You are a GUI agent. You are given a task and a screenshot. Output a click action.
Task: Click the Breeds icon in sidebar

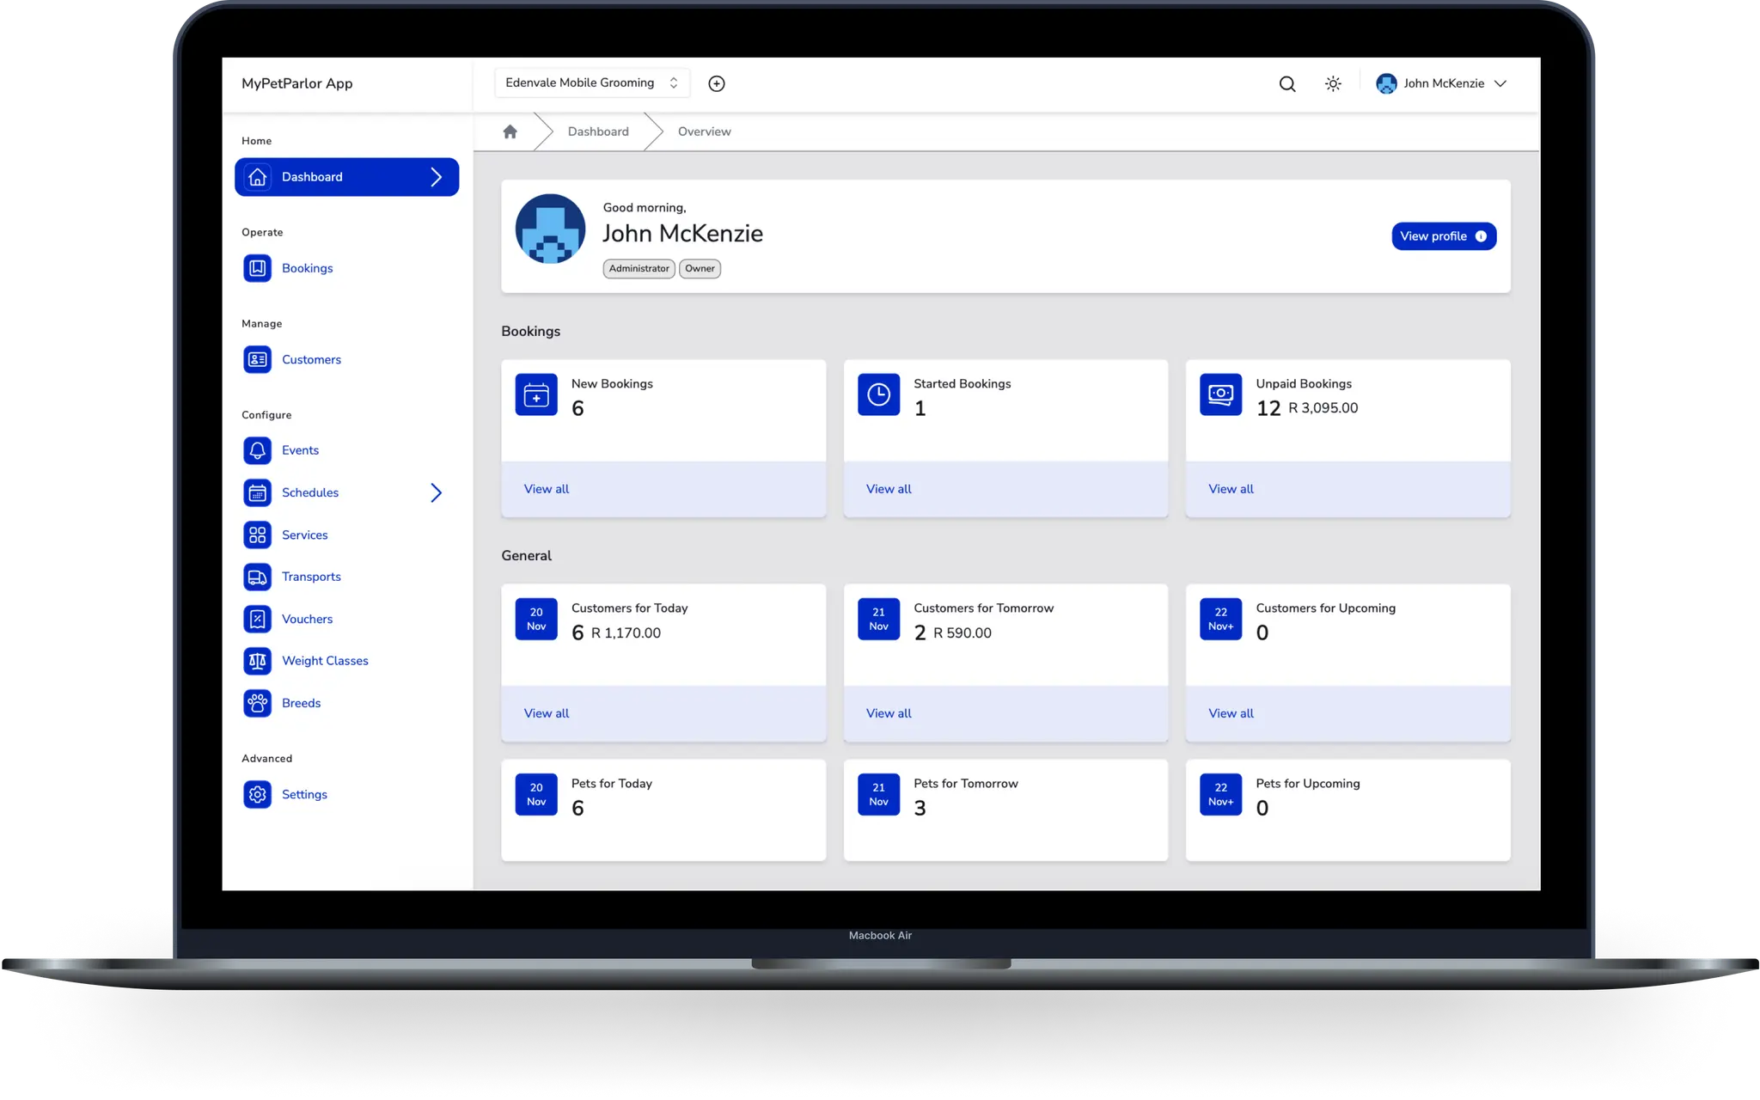[257, 702]
